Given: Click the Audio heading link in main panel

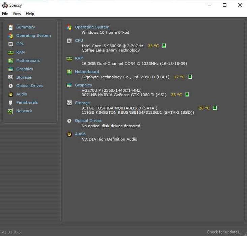Looking at the screenshot, I should [x=80, y=134].
